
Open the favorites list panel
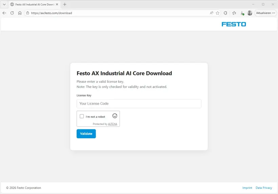(x=234, y=13)
